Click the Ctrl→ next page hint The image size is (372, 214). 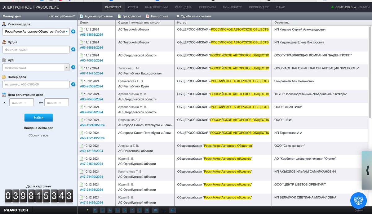pos(358,211)
